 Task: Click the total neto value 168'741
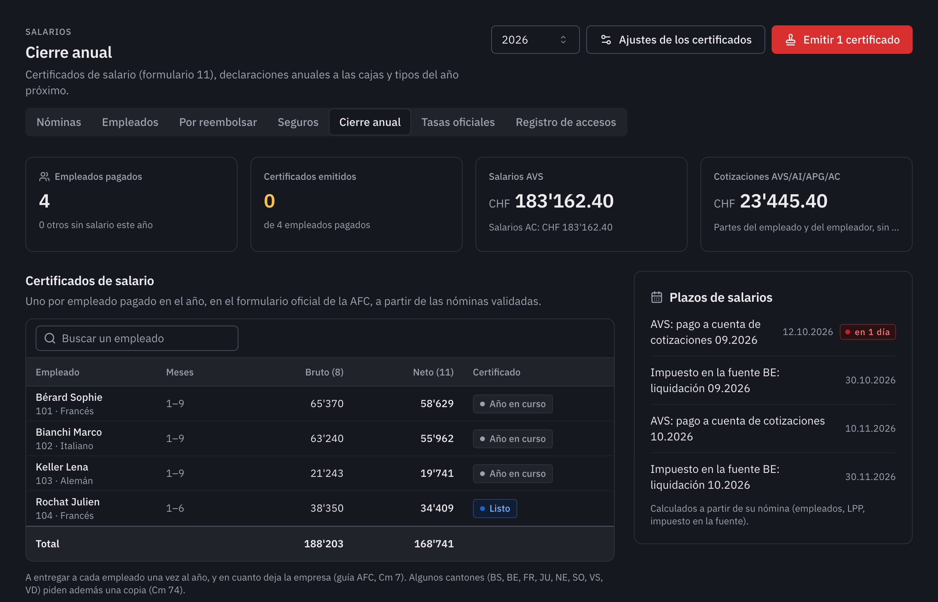[x=434, y=544]
